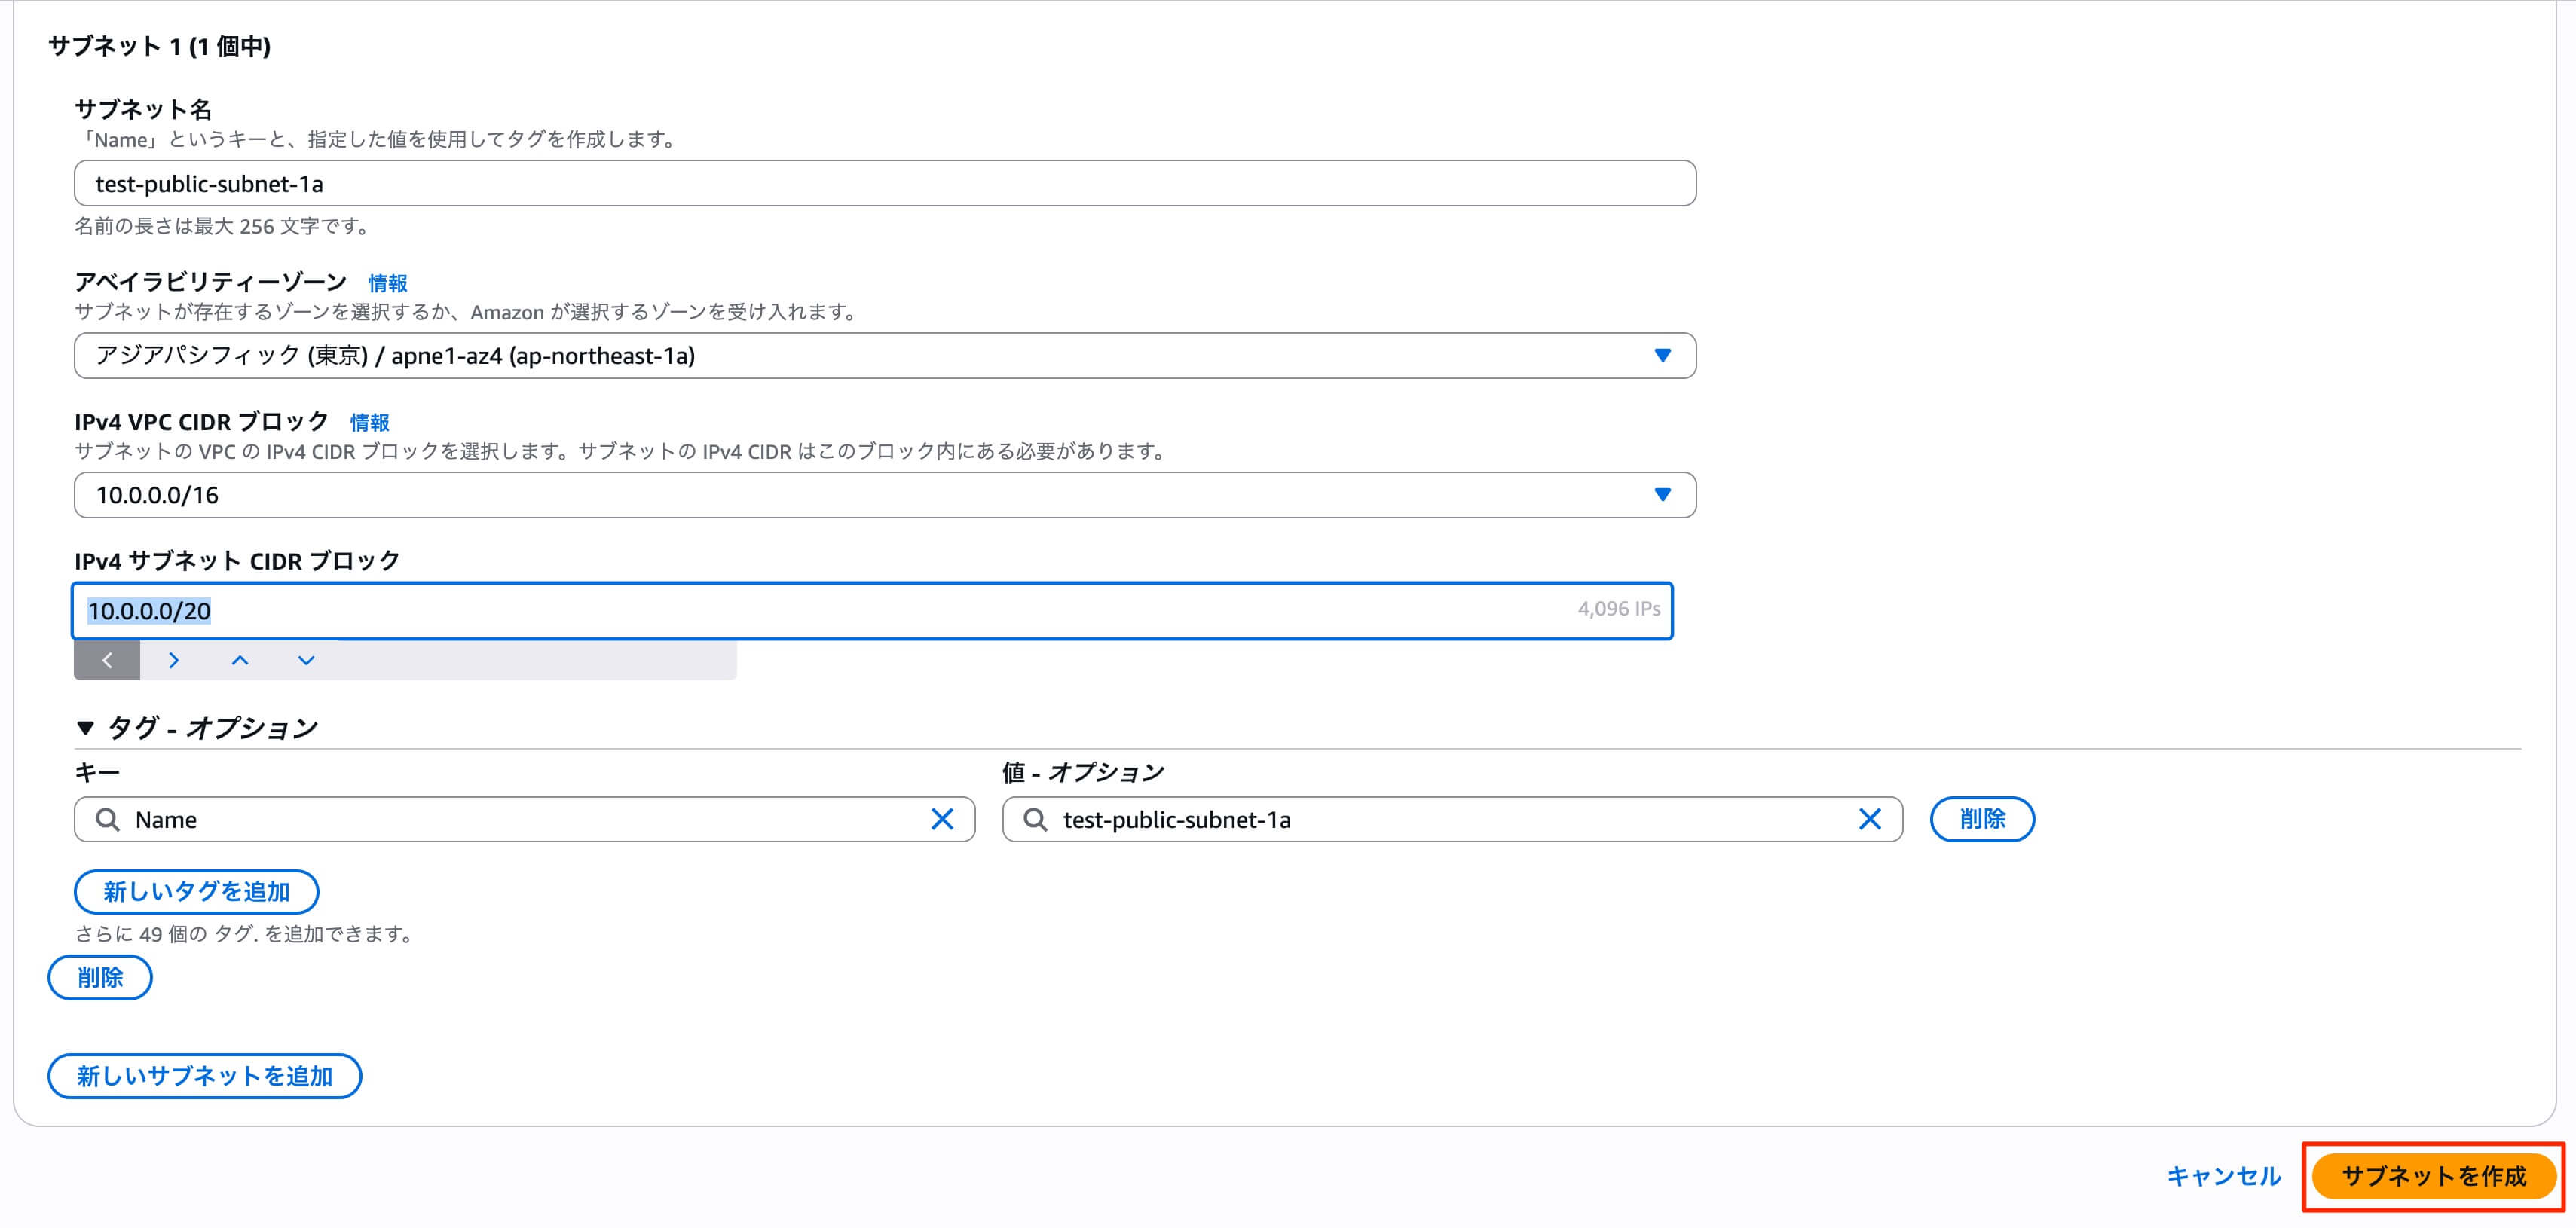Click the down arrow below the CIDR field
2576x1228 pixels.
click(x=305, y=660)
